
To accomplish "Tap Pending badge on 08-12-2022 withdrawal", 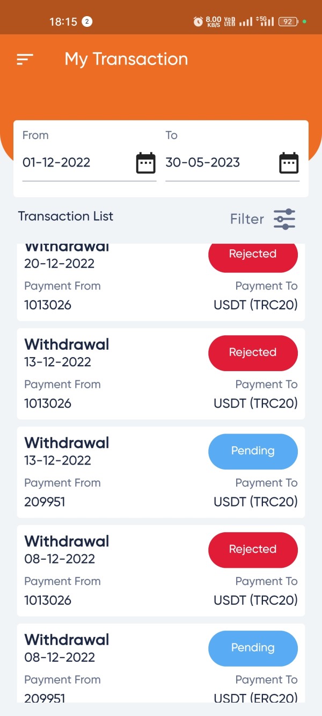I will (x=253, y=648).
